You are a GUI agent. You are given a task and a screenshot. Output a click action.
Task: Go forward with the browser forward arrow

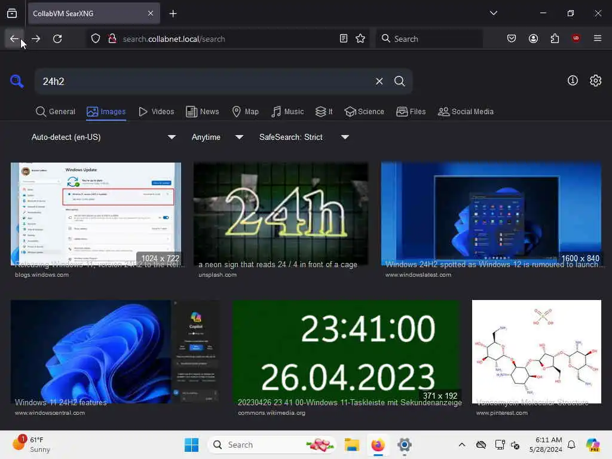[x=36, y=39]
